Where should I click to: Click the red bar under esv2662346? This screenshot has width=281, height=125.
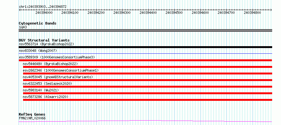coord(148,73)
